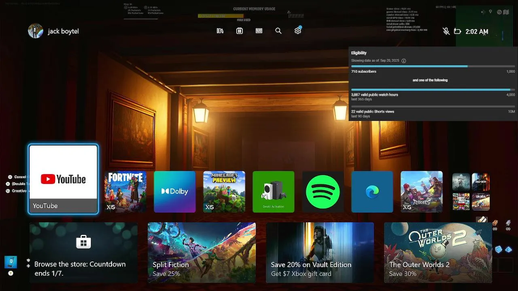
Task: Click the blue phone icon at bottom left
Action: point(11,262)
